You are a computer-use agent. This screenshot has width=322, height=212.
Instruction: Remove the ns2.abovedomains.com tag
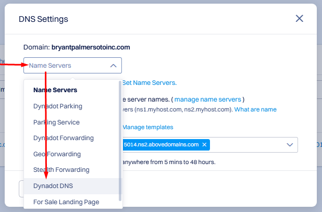point(204,145)
